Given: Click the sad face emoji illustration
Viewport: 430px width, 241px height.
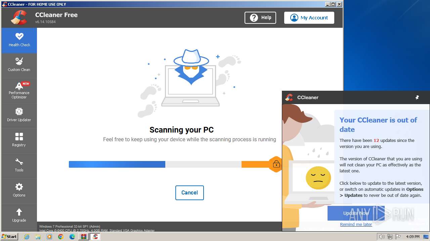Looking at the screenshot, I should click(x=318, y=178).
